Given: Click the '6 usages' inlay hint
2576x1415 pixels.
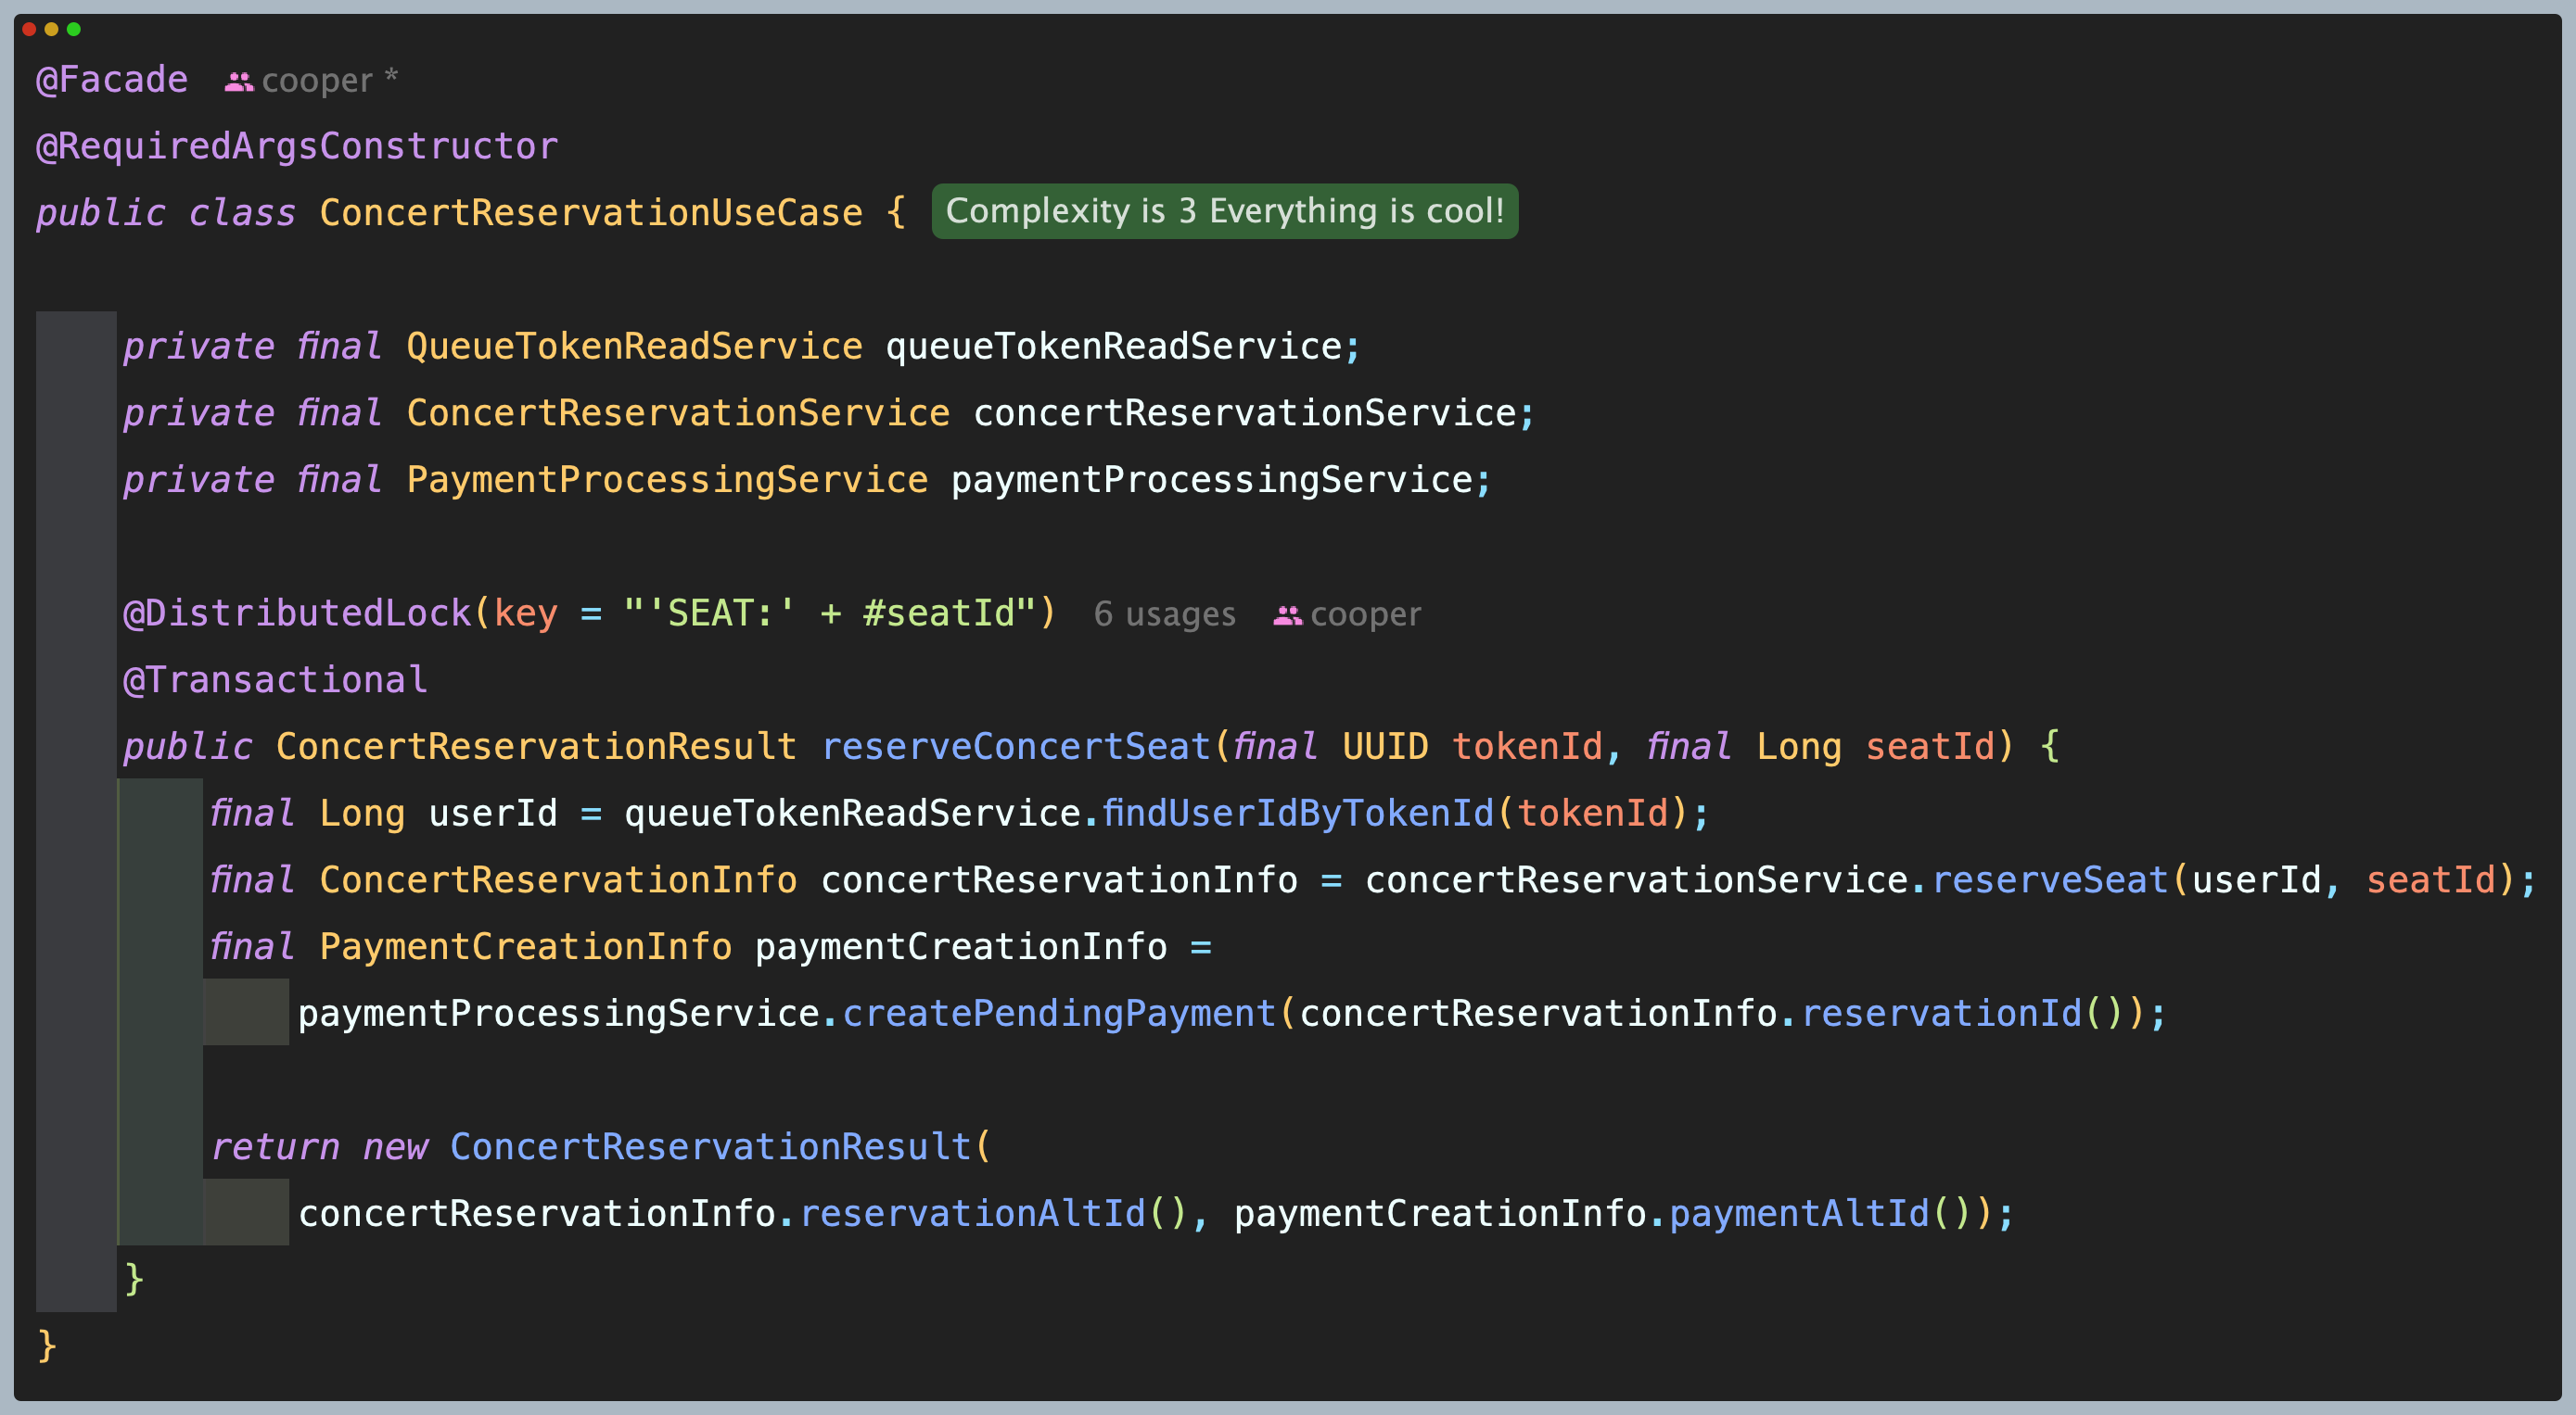Looking at the screenshot, I should point(1164,613).
